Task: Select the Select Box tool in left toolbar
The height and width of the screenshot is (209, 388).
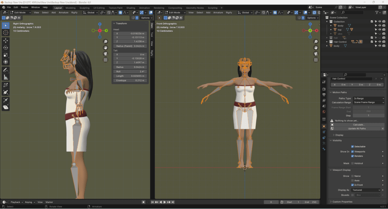Action: [6, 25]
